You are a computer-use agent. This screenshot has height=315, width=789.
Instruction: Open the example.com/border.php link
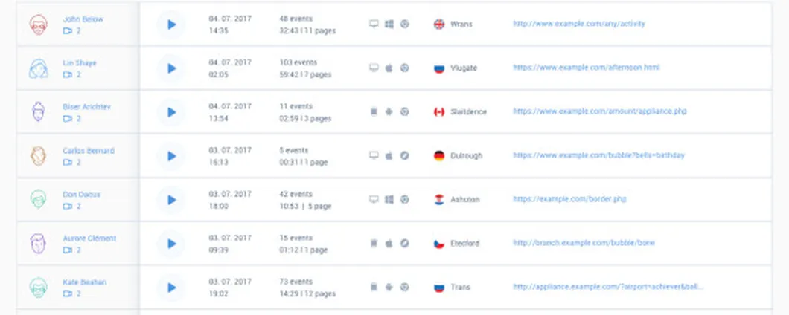[569, 199]
